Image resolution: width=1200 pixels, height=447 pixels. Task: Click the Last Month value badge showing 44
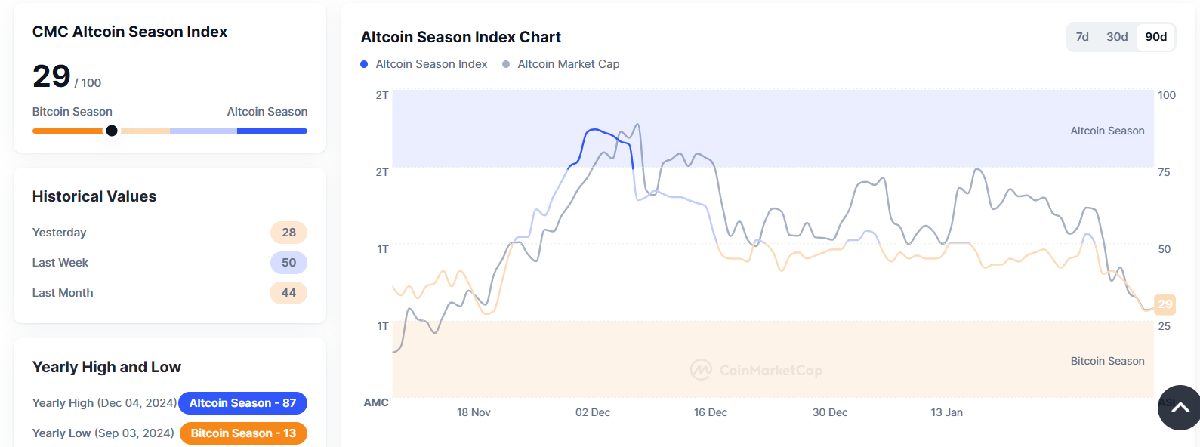pyautogui.click(x=288, y=293)
